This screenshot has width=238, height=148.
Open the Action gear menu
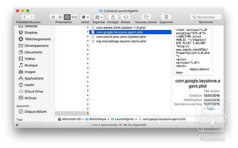(85, 17)
